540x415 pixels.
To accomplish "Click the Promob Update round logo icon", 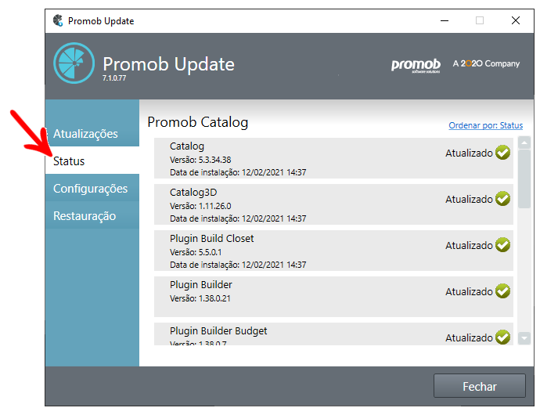I will pos(74,63).
